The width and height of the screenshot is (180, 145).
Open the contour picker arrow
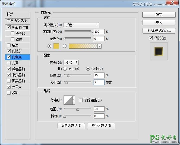(x=74, y=100)
